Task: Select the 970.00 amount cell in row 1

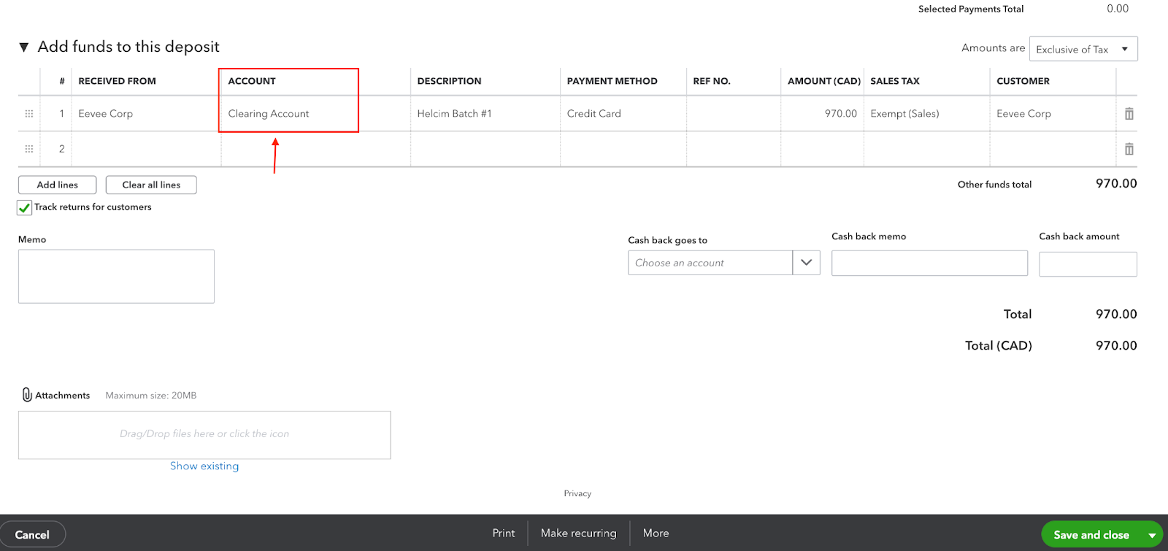Action: [x=822, y=114]
